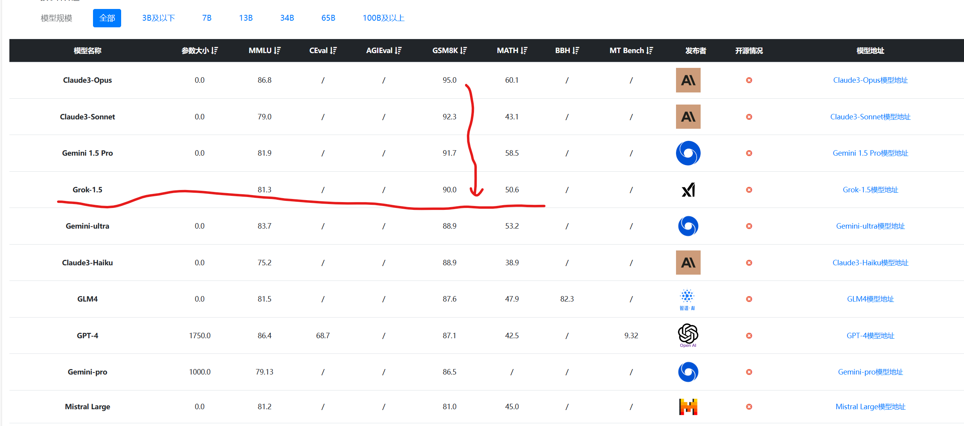
Task: Open the Grok-1.5模型地址 link
Action: coord(870,190)
